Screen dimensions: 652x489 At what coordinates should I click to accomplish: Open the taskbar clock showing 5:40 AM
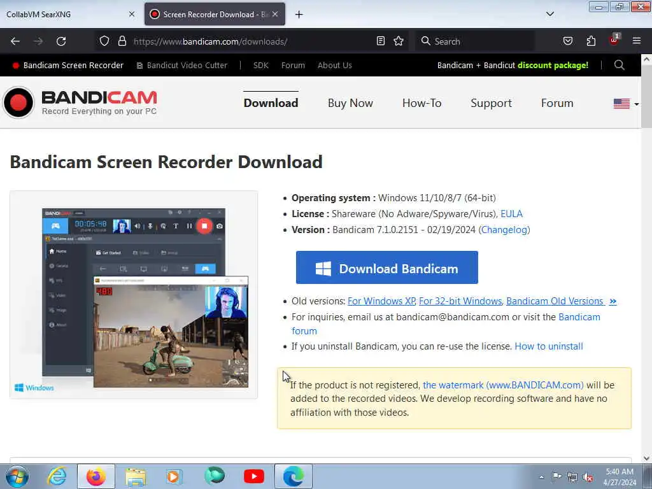point(620,477)
